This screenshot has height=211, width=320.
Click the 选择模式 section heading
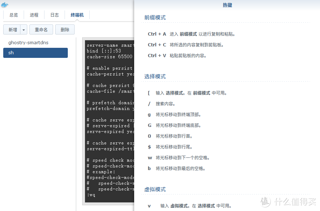[x=155, y=77]
